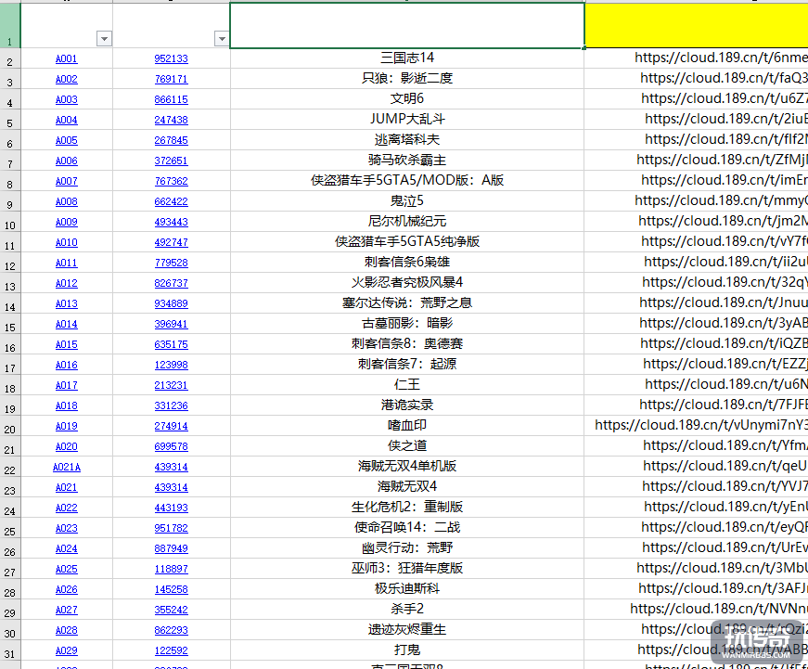Viewport: 808px width, 669px height.
Task: Select the cell 巫师3：狂猎年度版
Action: coord(407,568)
